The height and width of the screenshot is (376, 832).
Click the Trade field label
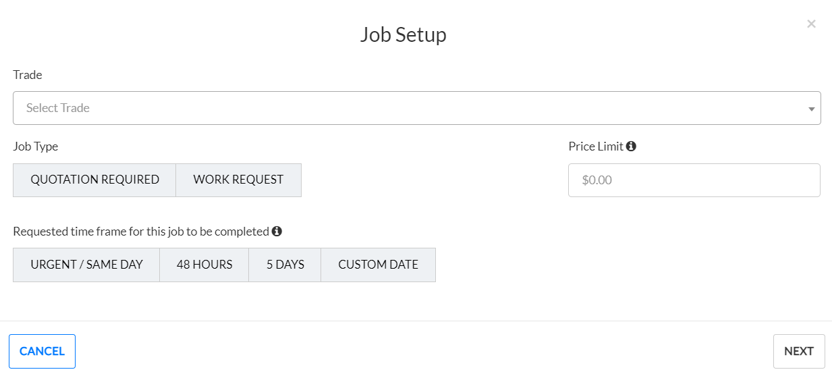coord(28,75)
